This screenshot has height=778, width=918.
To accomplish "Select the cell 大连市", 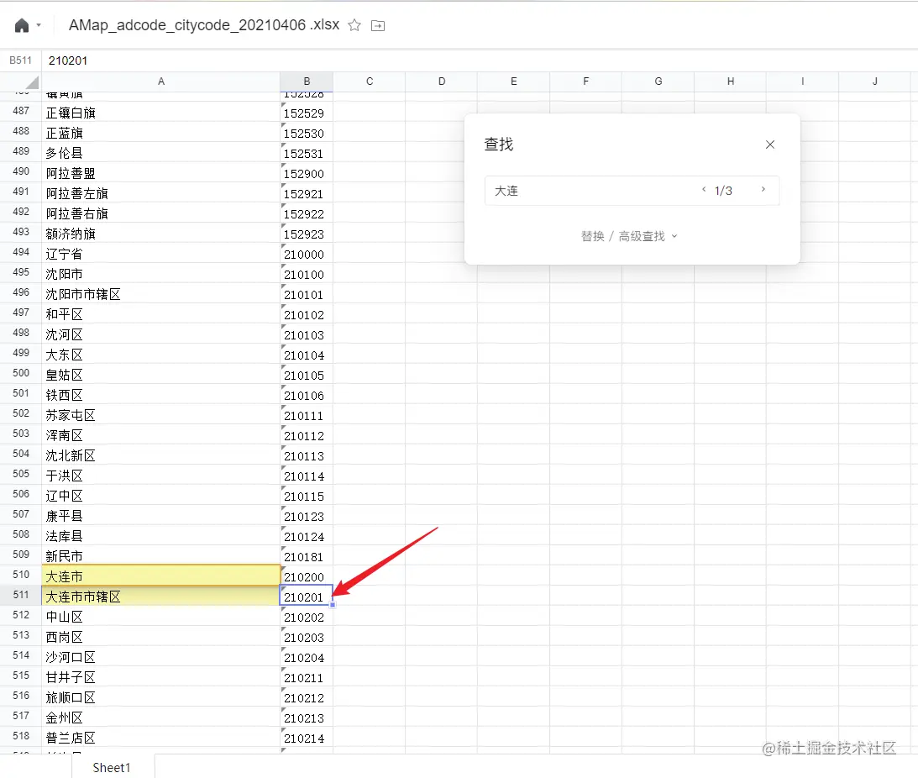I will (161, 576).
